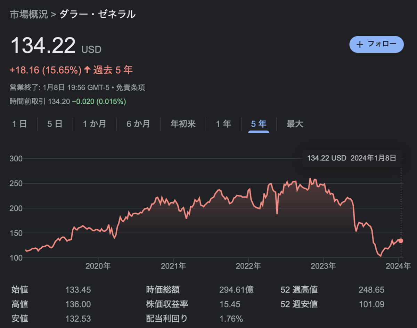417x328 pixels.
Task: Select the 1年 time range tab
Action: (223, 124)
